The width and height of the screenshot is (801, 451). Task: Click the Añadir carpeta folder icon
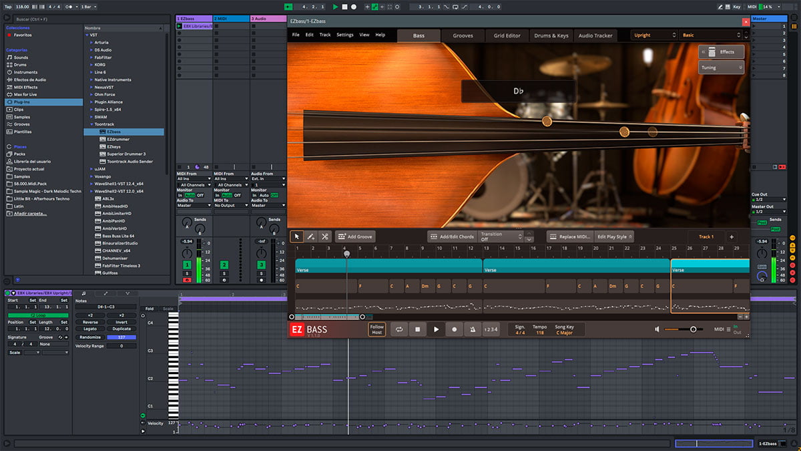pyautogui.click(x=9, y=213)
